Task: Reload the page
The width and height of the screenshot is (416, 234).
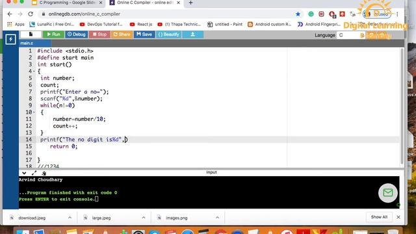Action: coord(31,14)
